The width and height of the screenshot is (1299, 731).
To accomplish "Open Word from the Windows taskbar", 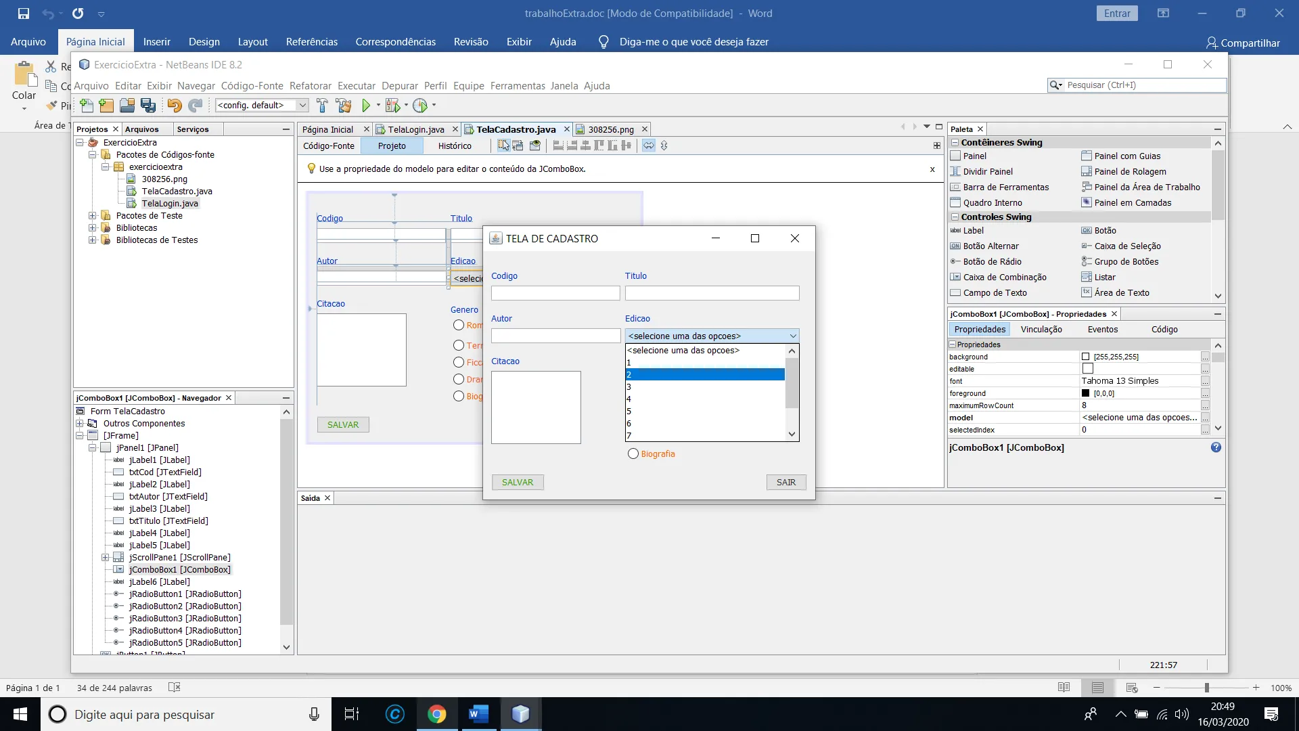I will click(478, 714).
